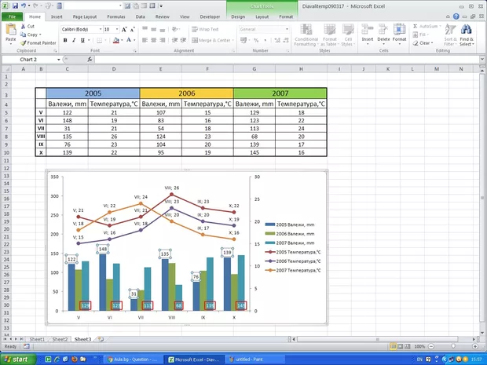The height and width of the screenshot is (365, 487).
Task: Open Find & Select binoculars
Action: (467, 30)
